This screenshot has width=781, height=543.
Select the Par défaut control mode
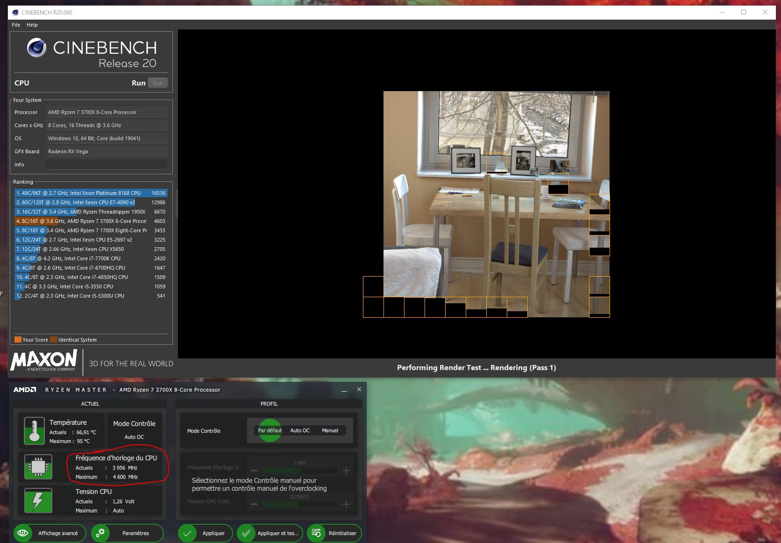[270, 430]
